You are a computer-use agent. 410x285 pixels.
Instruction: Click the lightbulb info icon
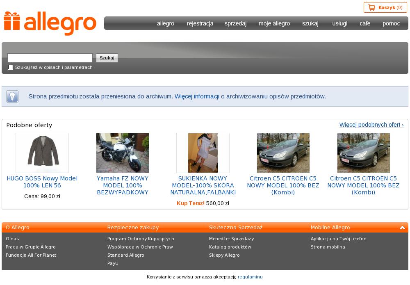click(x=12, y=96)
